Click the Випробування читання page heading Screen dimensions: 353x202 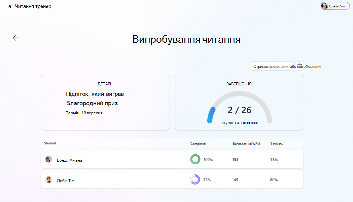(186, 39)
